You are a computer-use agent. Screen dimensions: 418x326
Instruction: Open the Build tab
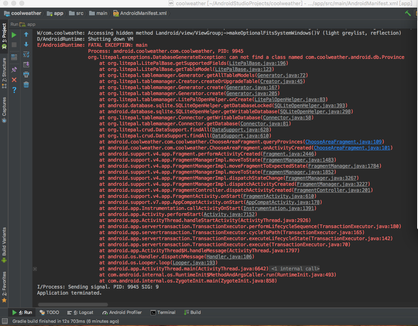(192, 312)
